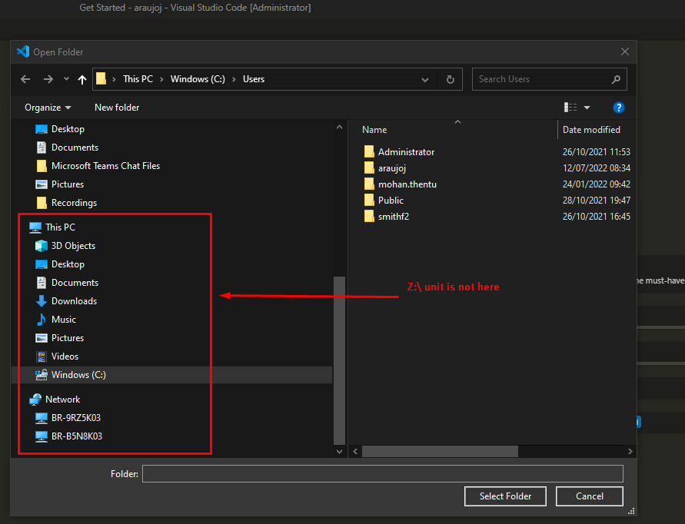
Task: Click the Desktop icon under This PC
Action: click(x=42, y=264)
